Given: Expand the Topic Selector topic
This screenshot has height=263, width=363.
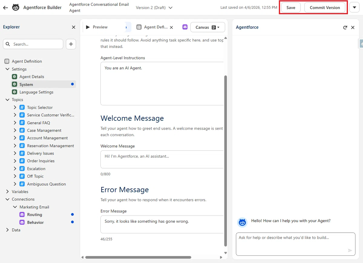Looking at the screenshot, I should 15,107.
